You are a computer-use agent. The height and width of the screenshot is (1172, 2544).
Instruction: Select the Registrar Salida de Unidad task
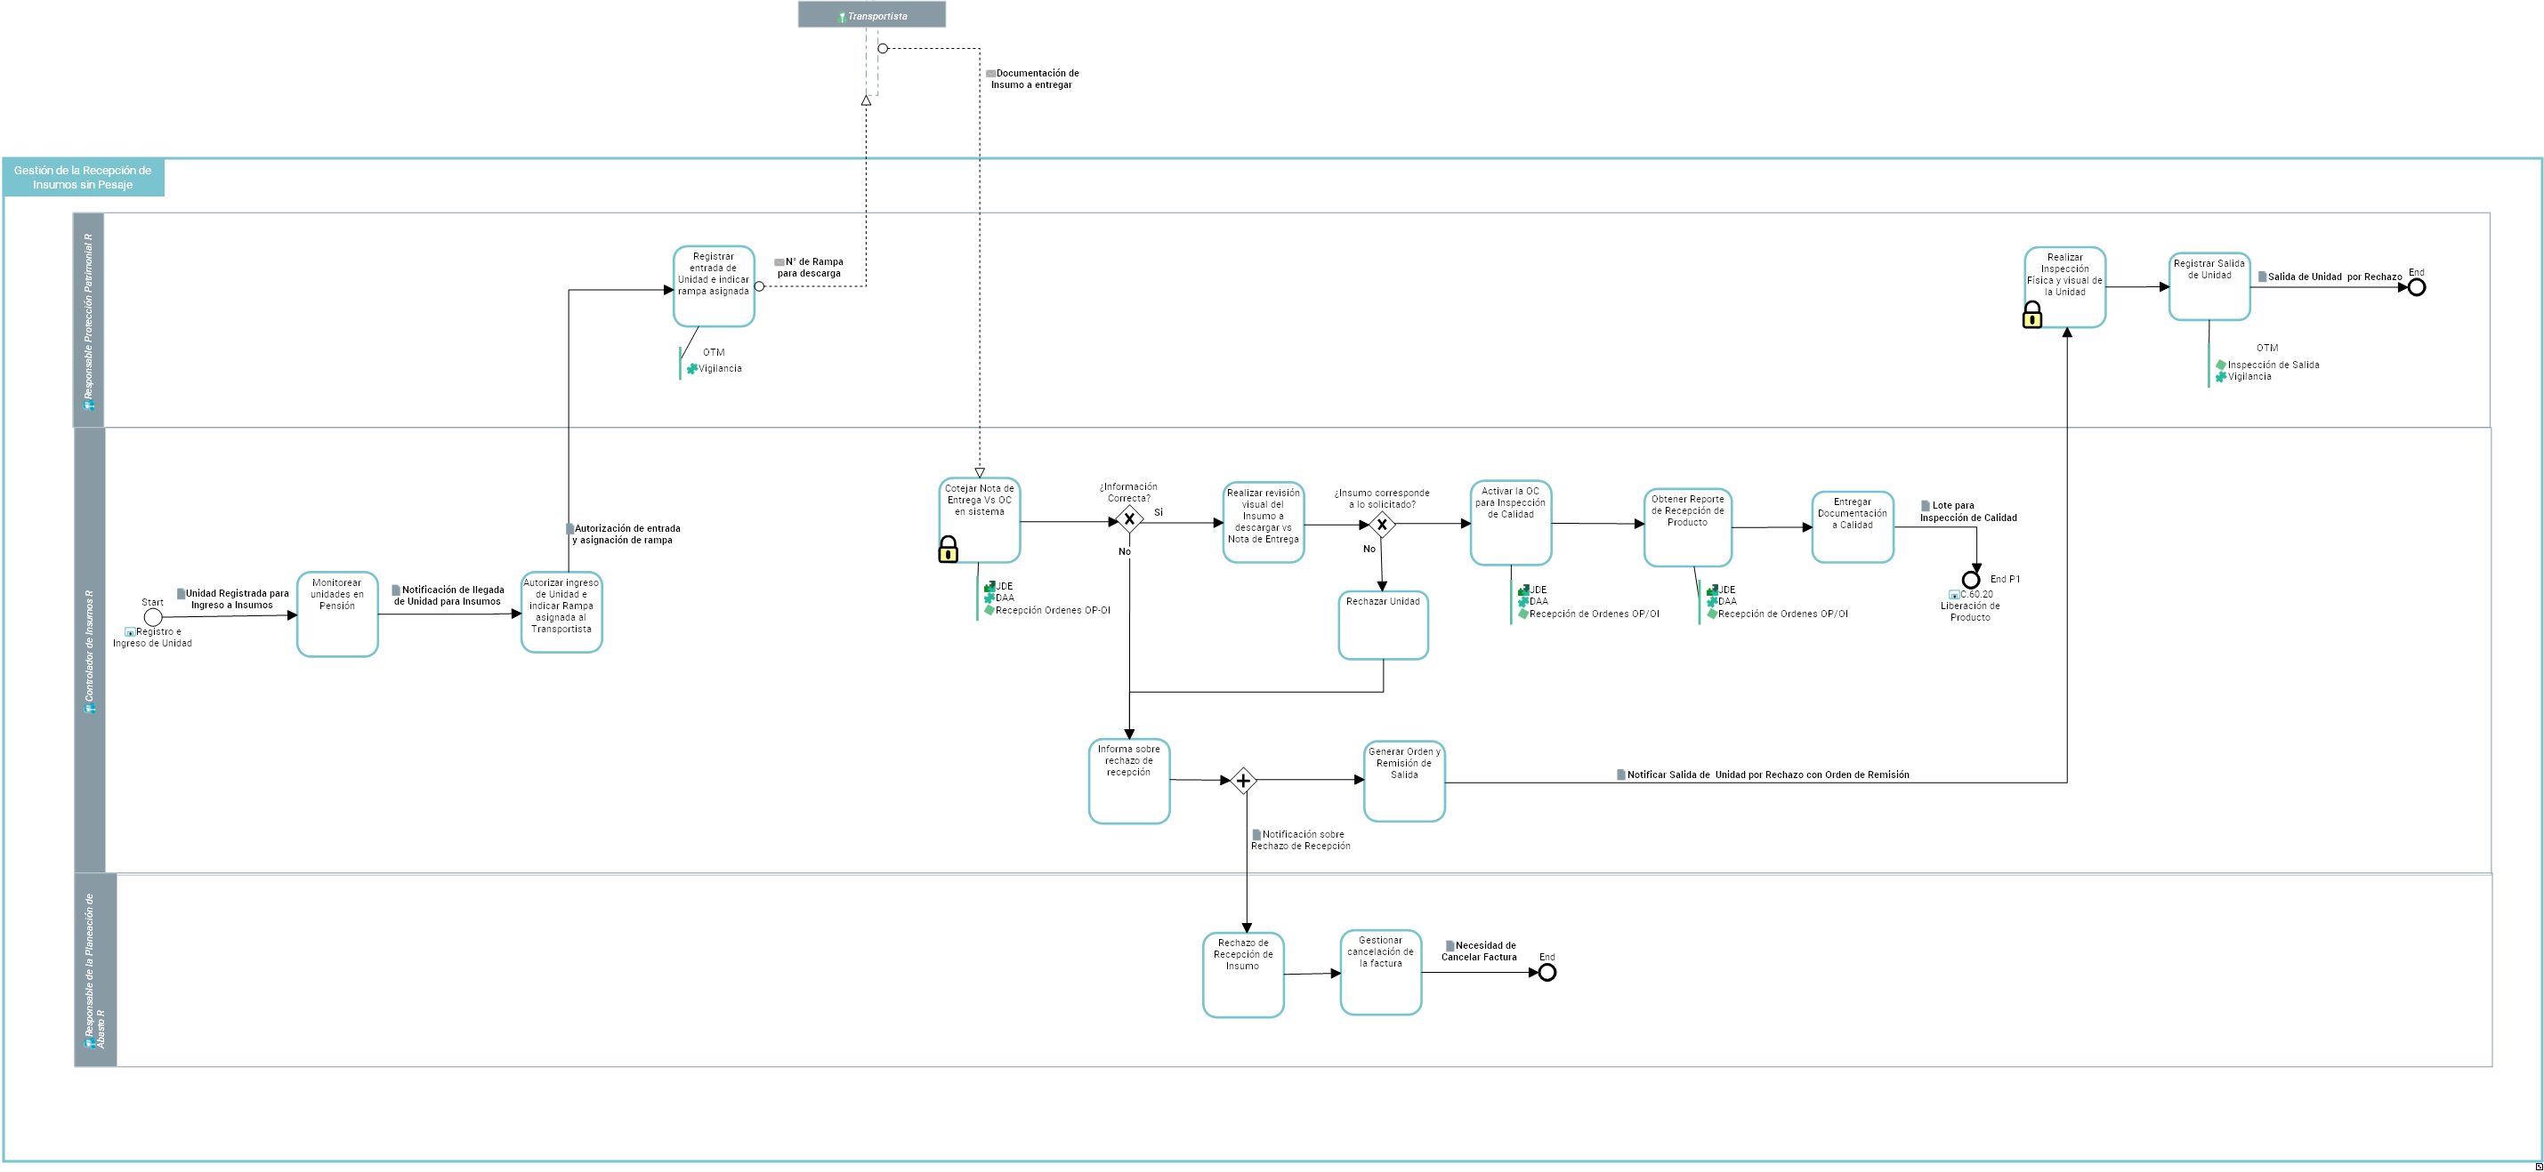(x=2209, y=287)
